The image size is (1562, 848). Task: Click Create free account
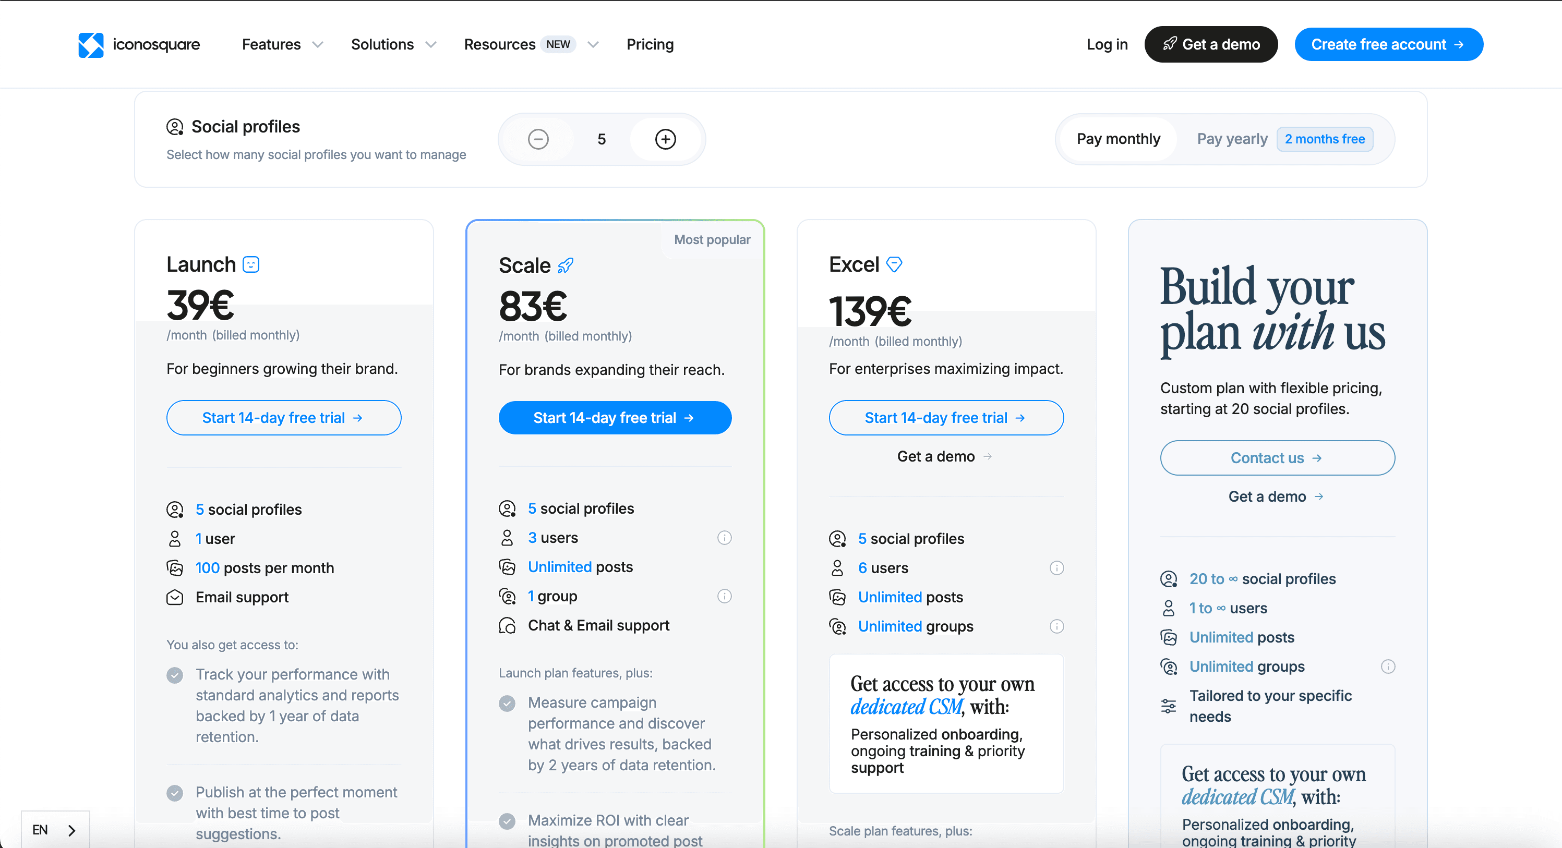[1389, 44]
